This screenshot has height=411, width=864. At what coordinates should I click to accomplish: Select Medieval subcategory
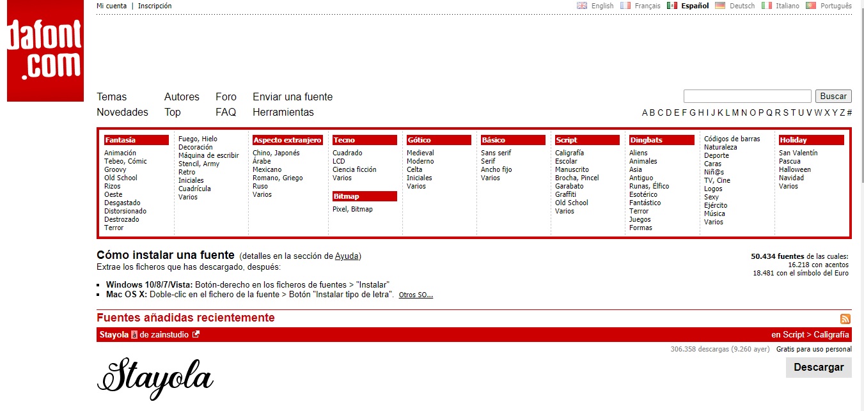(420, 153)
